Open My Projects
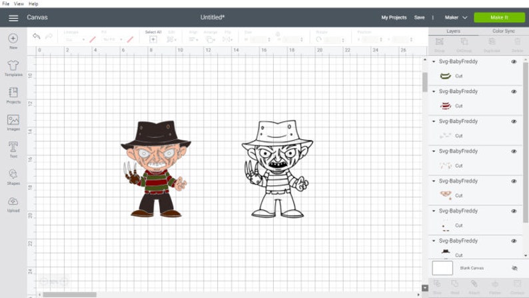This screenshot has width=529, height=298. coord(394,17)
